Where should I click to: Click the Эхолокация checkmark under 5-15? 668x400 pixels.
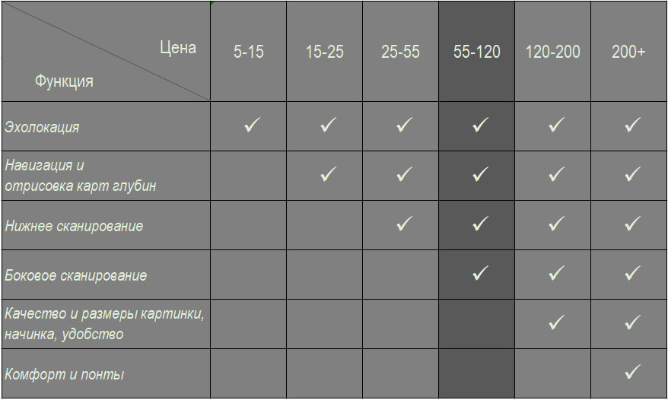[252, 125]
